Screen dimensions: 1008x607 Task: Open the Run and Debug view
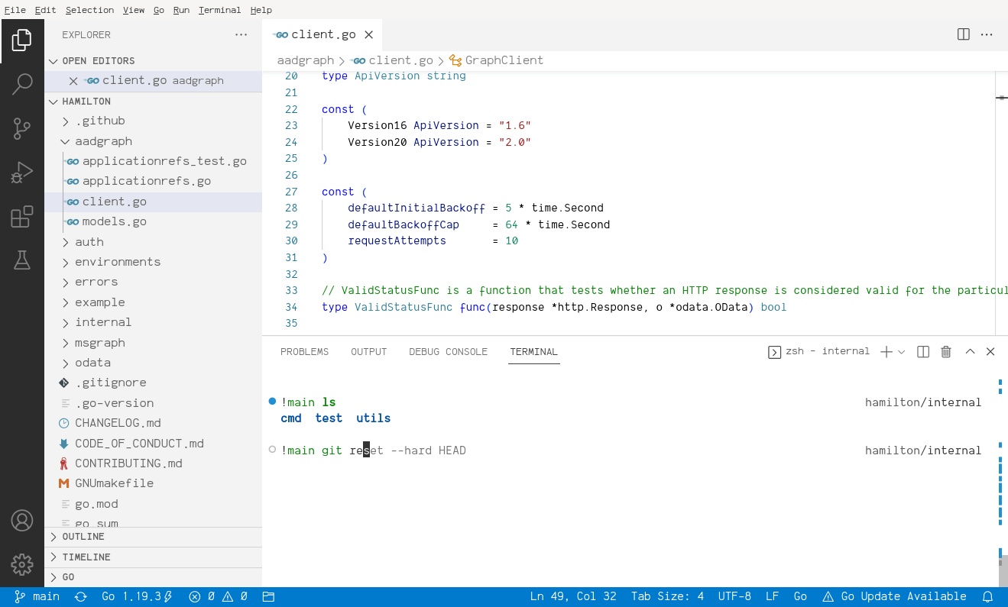click(21, 173)
